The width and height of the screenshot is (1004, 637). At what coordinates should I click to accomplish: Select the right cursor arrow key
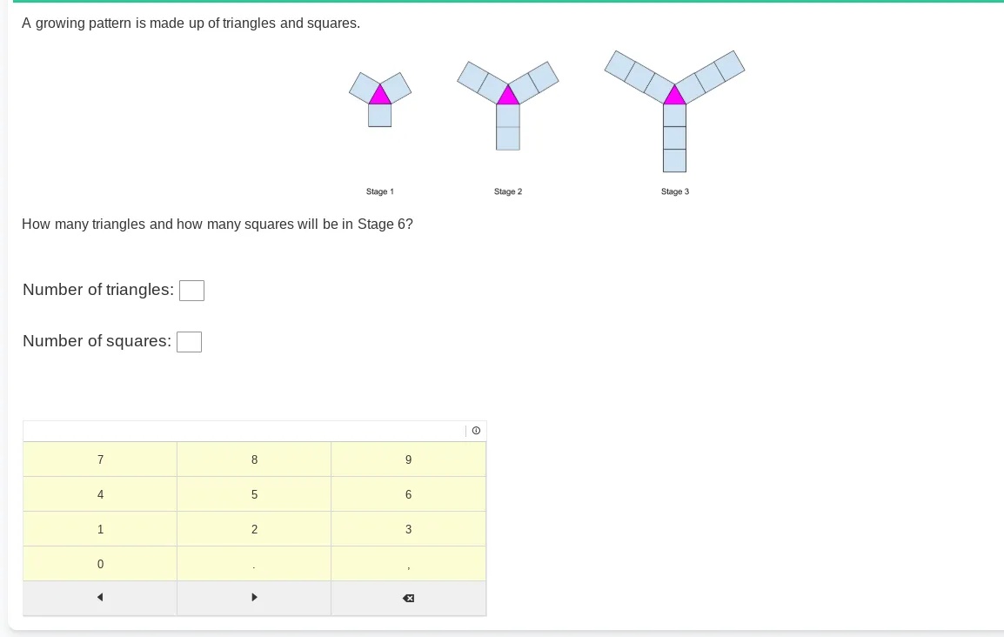(x=253, y=597)
